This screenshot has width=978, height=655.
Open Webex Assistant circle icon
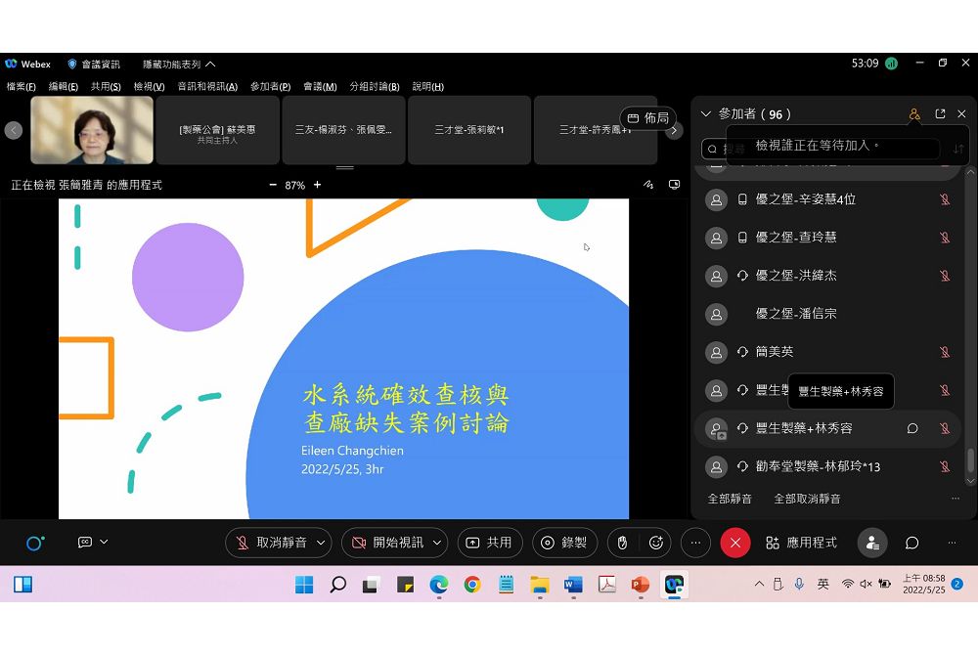[35, 543]
